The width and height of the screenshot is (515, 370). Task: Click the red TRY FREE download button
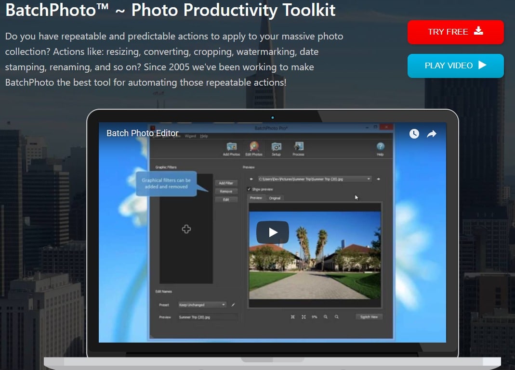[455, 32]
